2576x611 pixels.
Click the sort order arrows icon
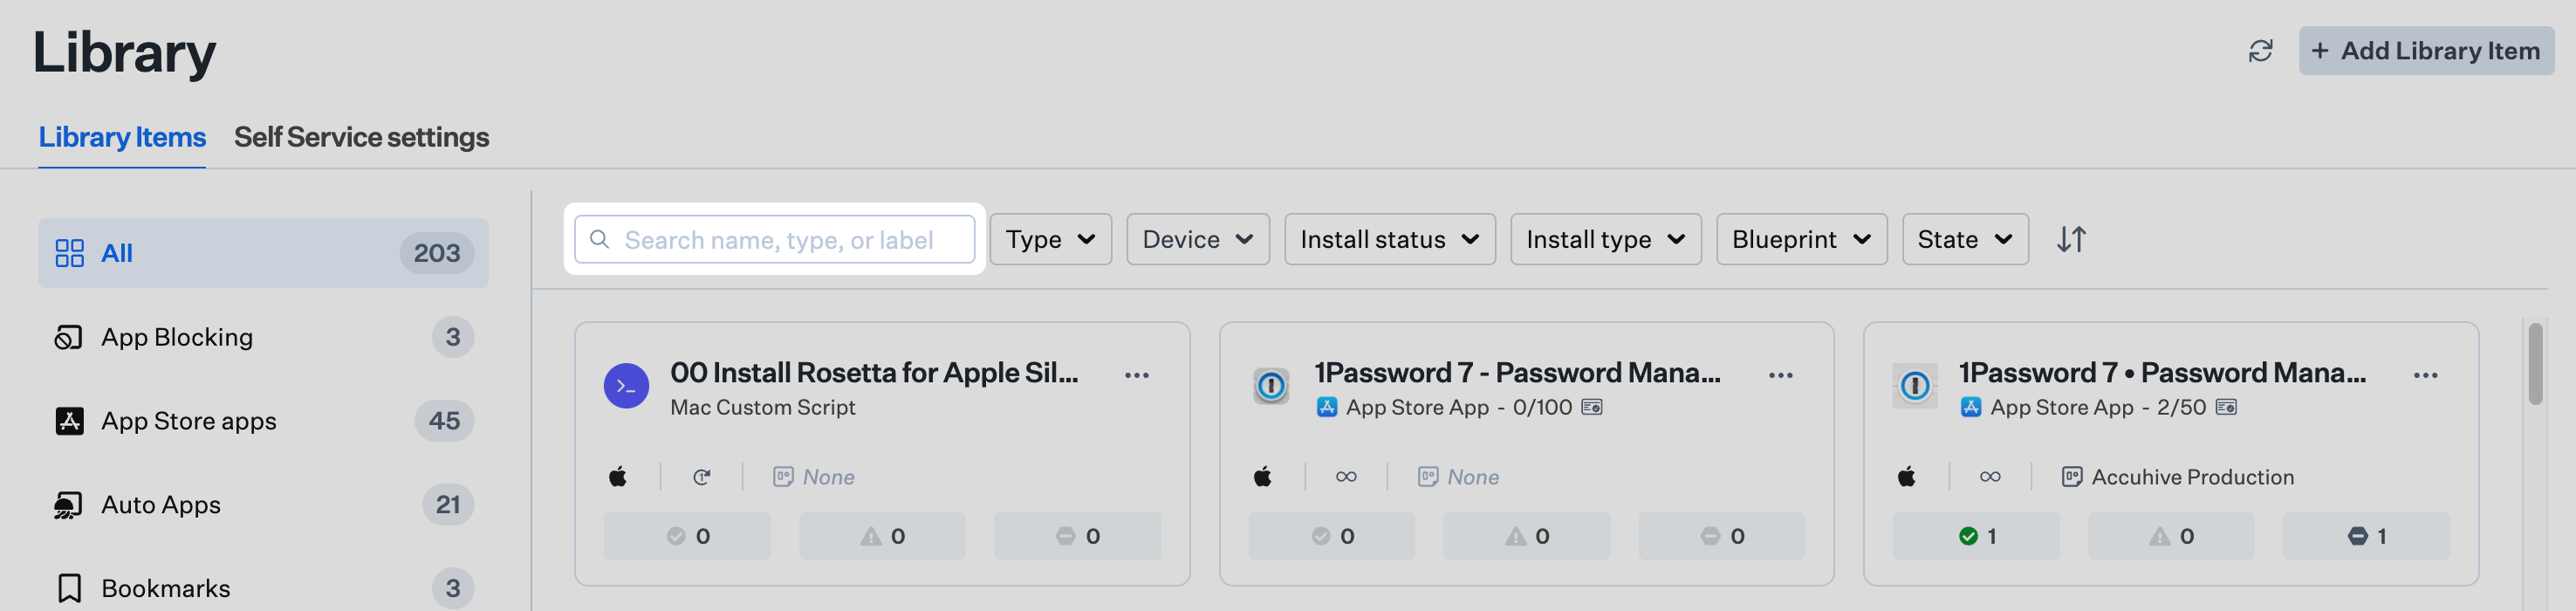2071,240
